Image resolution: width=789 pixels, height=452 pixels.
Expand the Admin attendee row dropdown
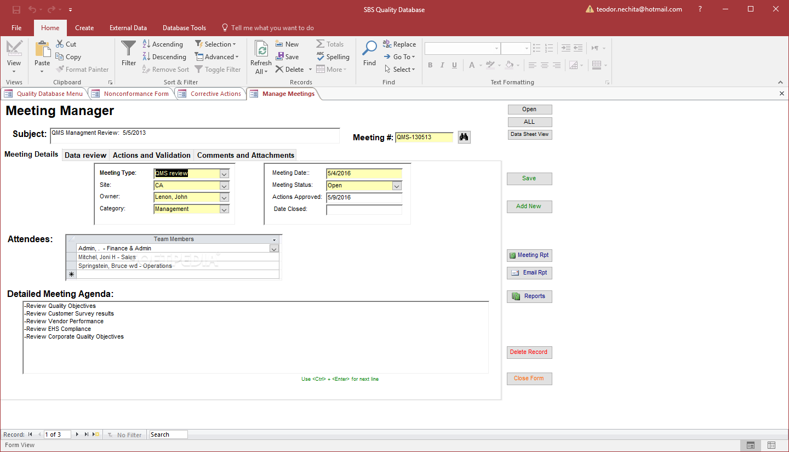pos(275,249)
